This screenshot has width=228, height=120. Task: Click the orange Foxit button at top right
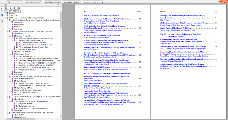point(224,2)
